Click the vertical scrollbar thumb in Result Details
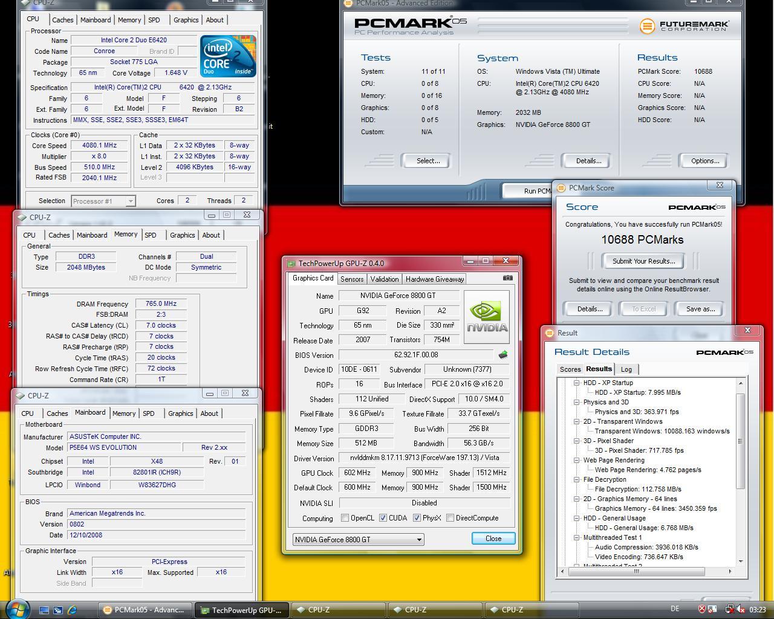Image resolution: width=774 pixels, height=619 pixels. (x=740, y=441)
